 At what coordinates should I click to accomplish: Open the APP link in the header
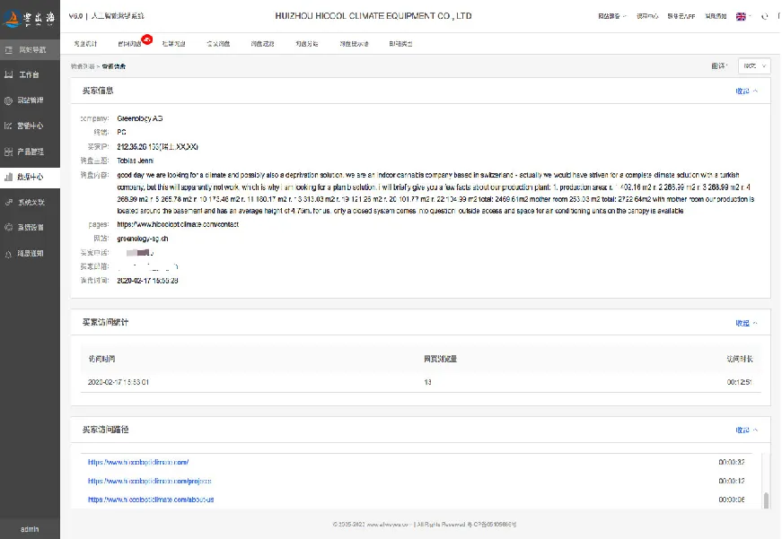point(681,16)
